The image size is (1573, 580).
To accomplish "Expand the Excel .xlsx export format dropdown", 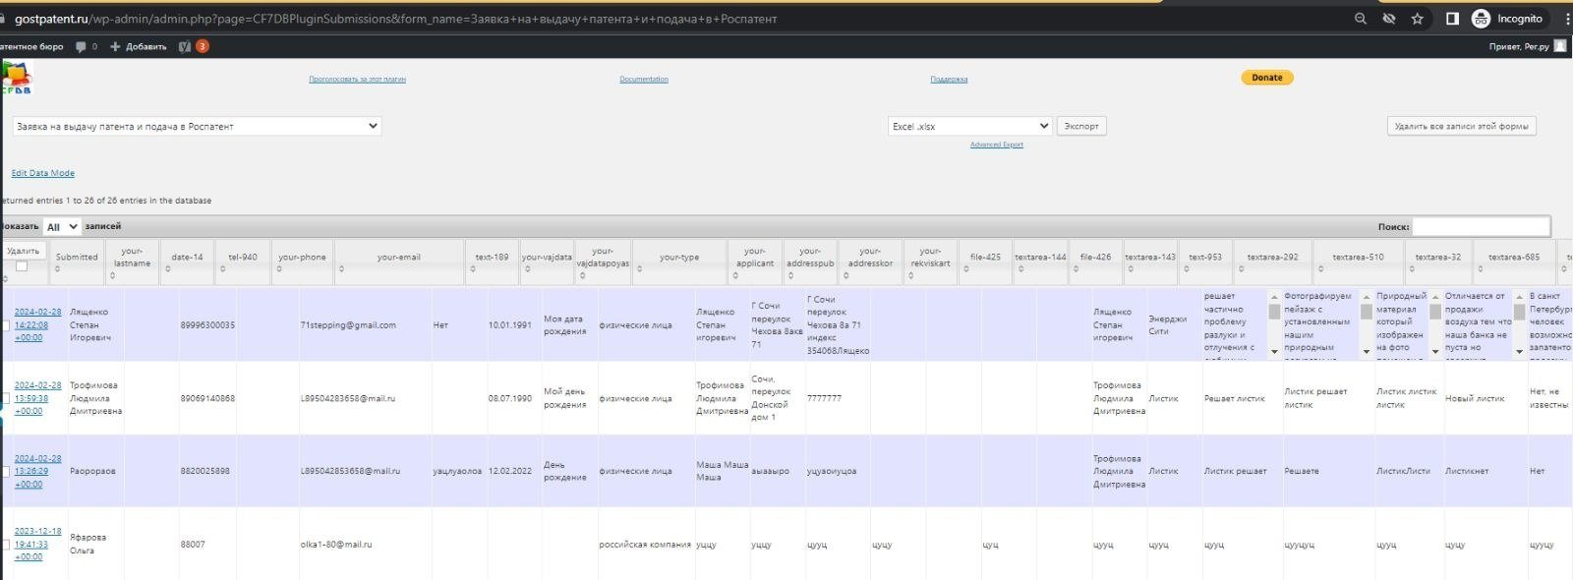I will (x=969, y=126).
